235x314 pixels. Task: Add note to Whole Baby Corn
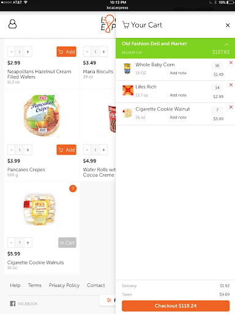coord(178,73)
